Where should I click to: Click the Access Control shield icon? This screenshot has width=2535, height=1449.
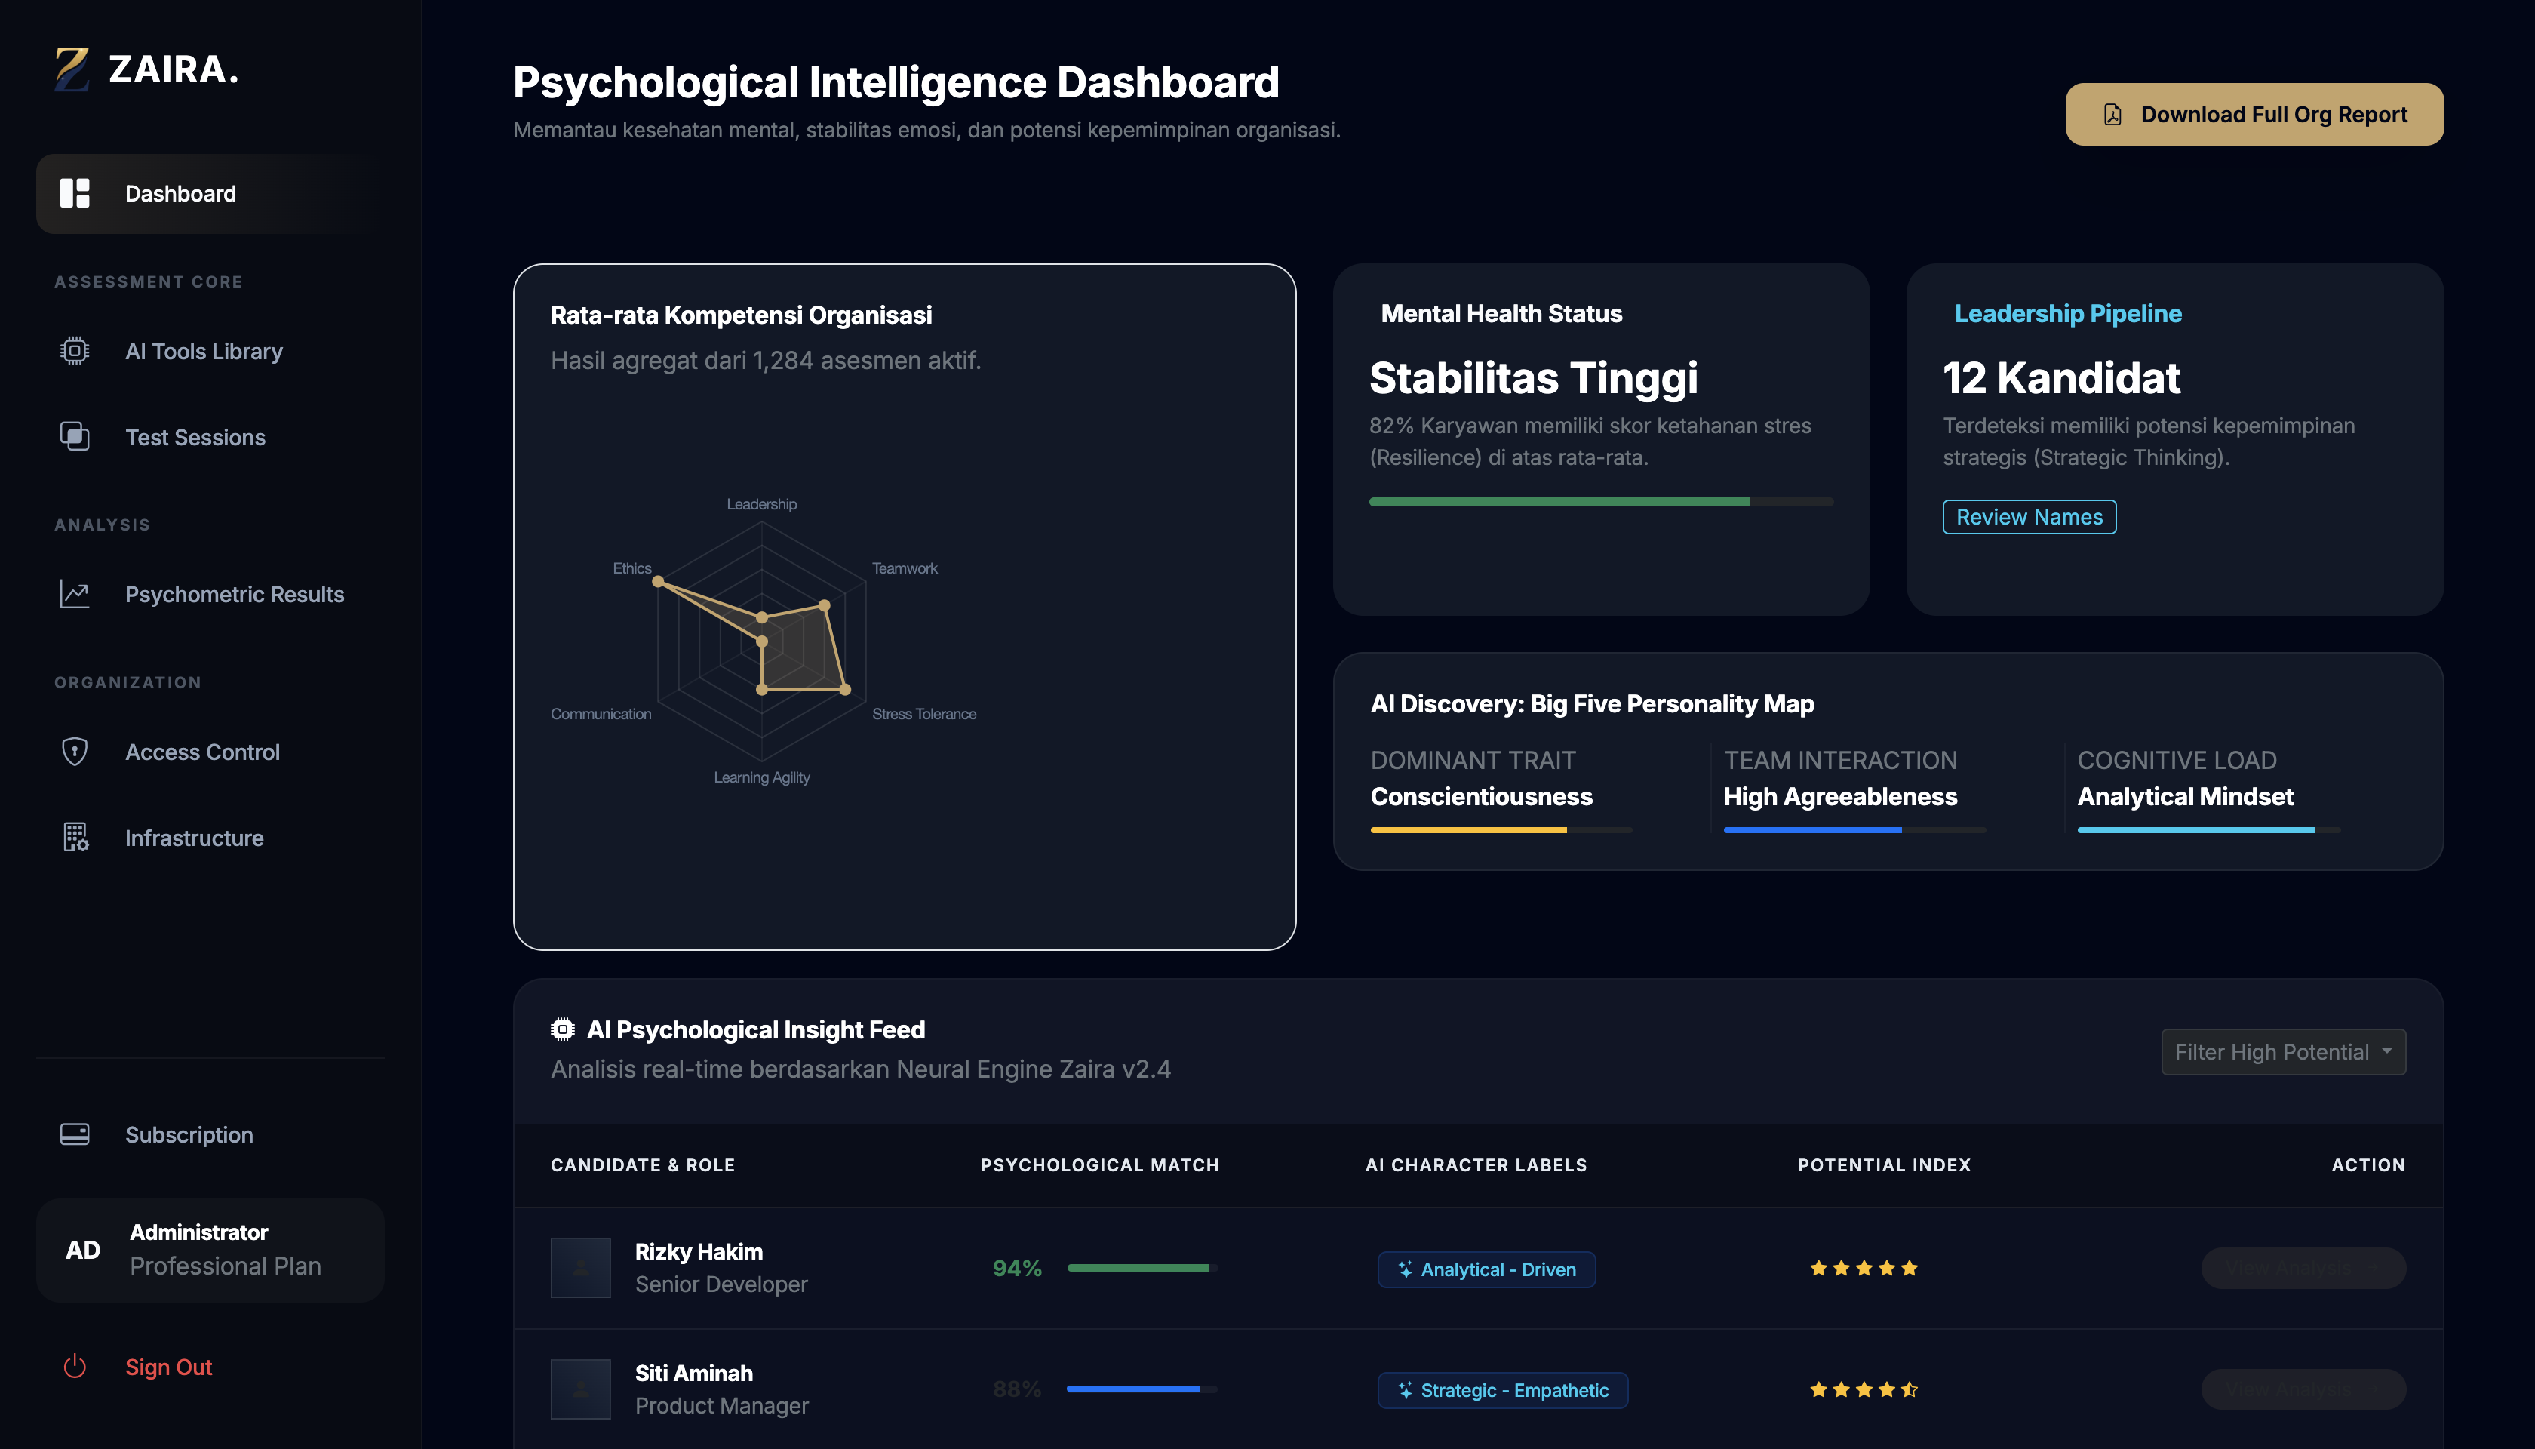click(x=75, y=752)
